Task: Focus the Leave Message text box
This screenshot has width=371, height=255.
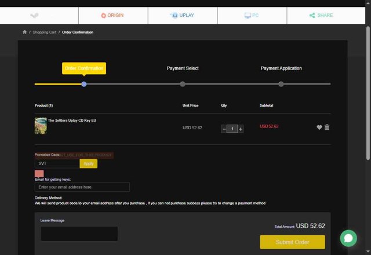Action: (x=79, y=234)
